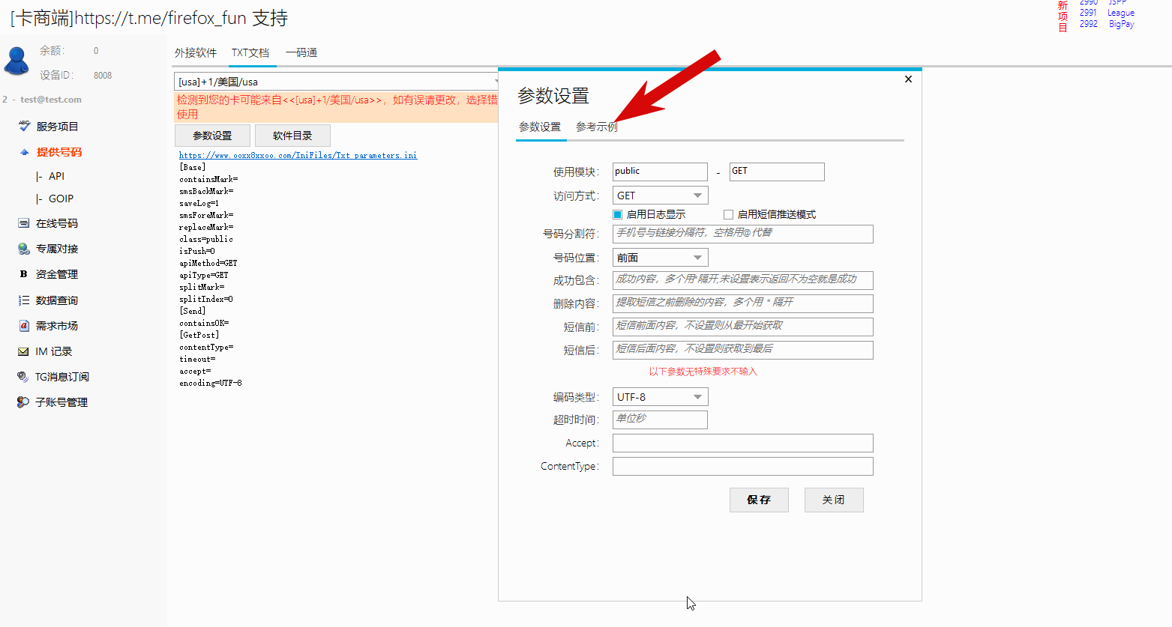Click the class=public line
The image size is (1172, 627).
tap(206, 239)
